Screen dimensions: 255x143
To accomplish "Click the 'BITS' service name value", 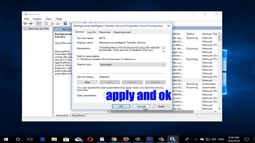I will pyautogui.click(x=102, y=38).
